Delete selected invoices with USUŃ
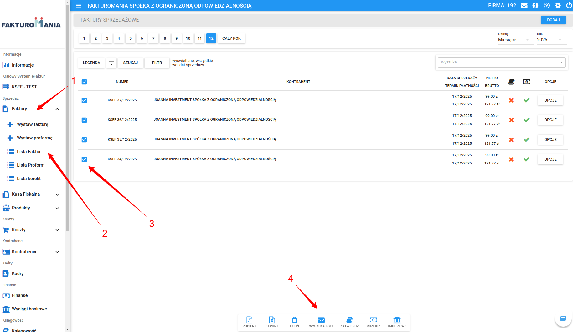 tap(295, 322)
